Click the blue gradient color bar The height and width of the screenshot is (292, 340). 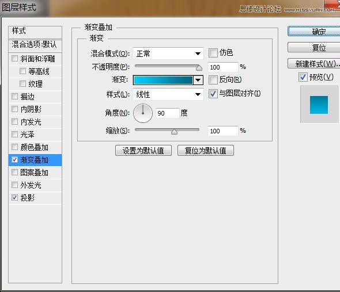coord(163,80)
